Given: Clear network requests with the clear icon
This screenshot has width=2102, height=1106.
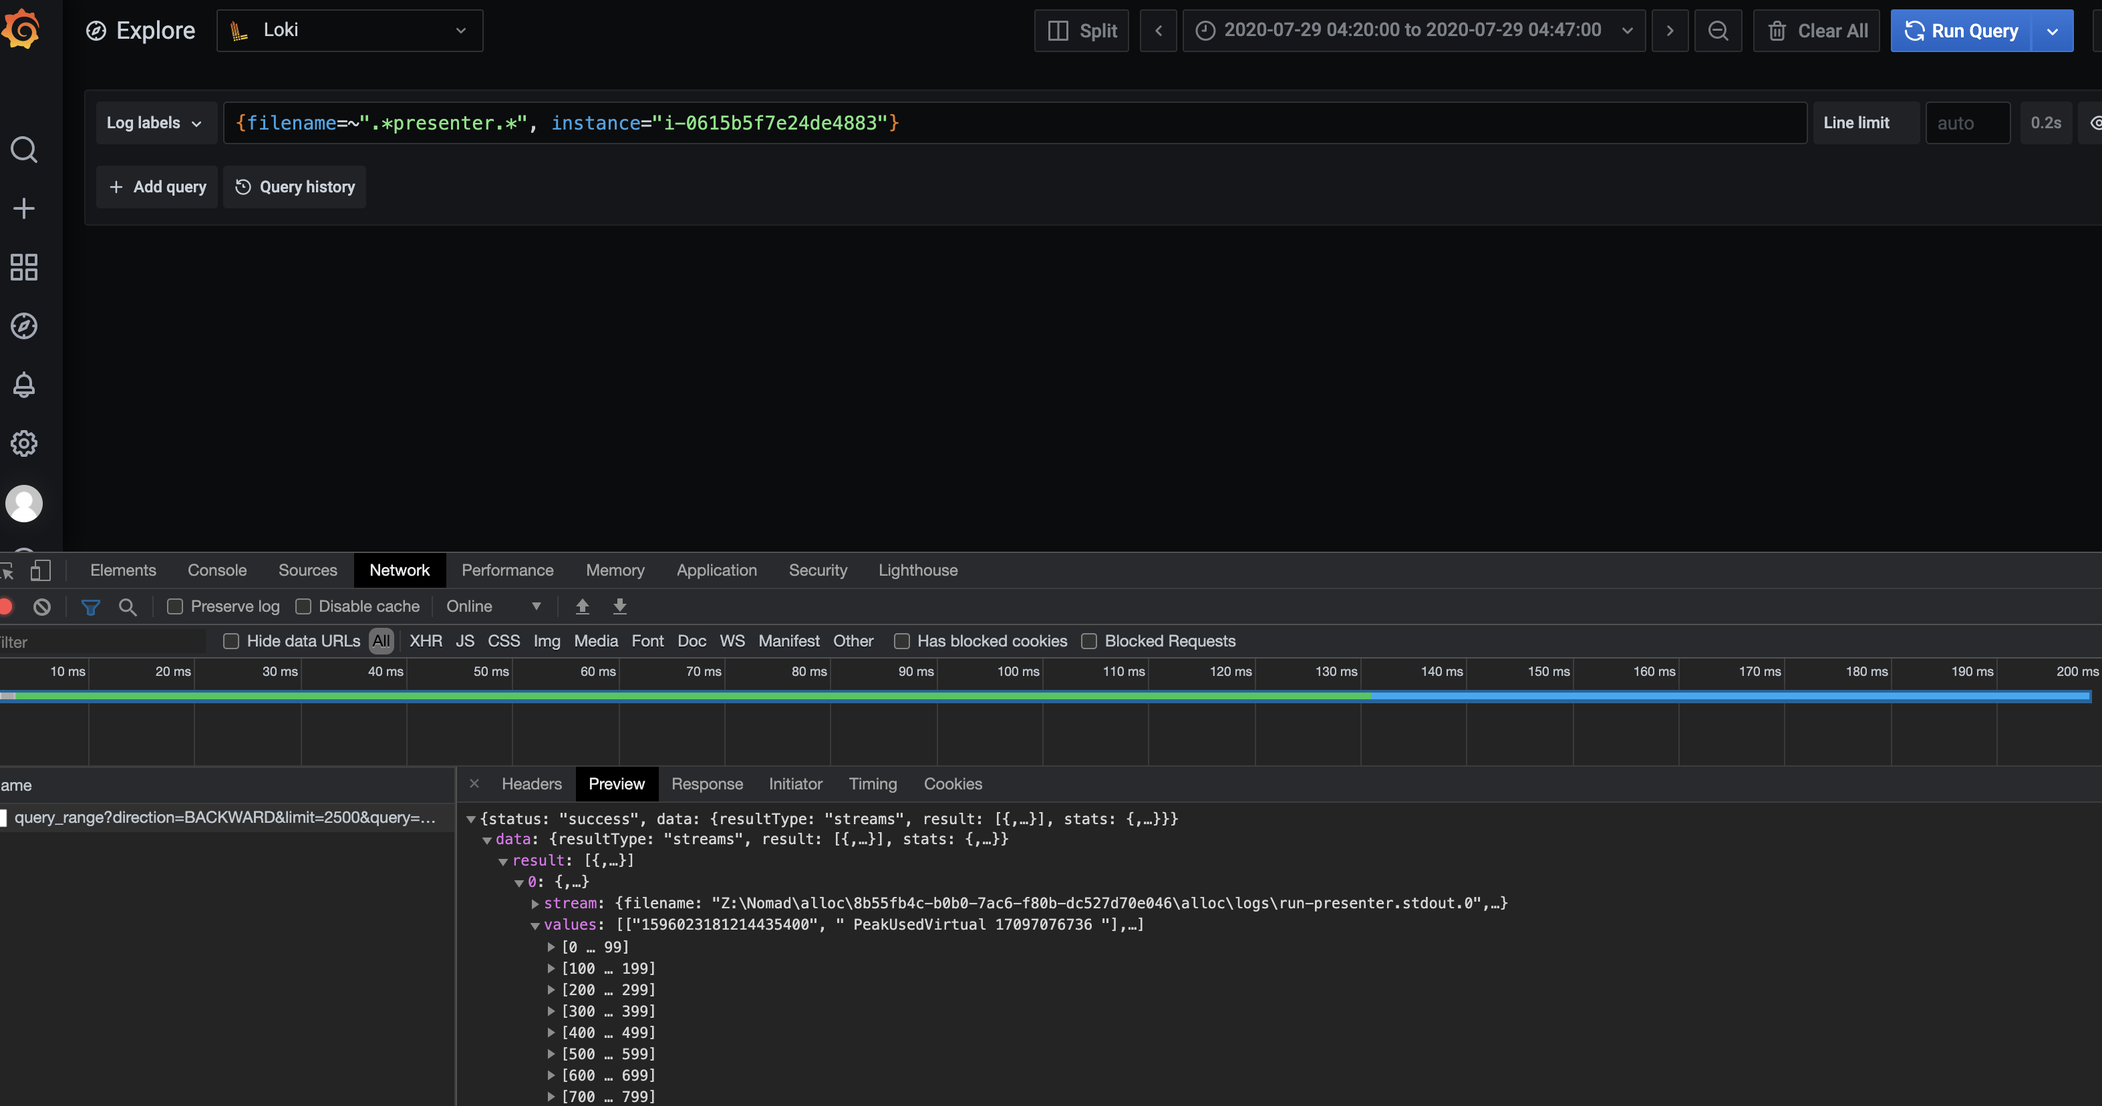Looking at the screenshot, I should click(41, 606).
